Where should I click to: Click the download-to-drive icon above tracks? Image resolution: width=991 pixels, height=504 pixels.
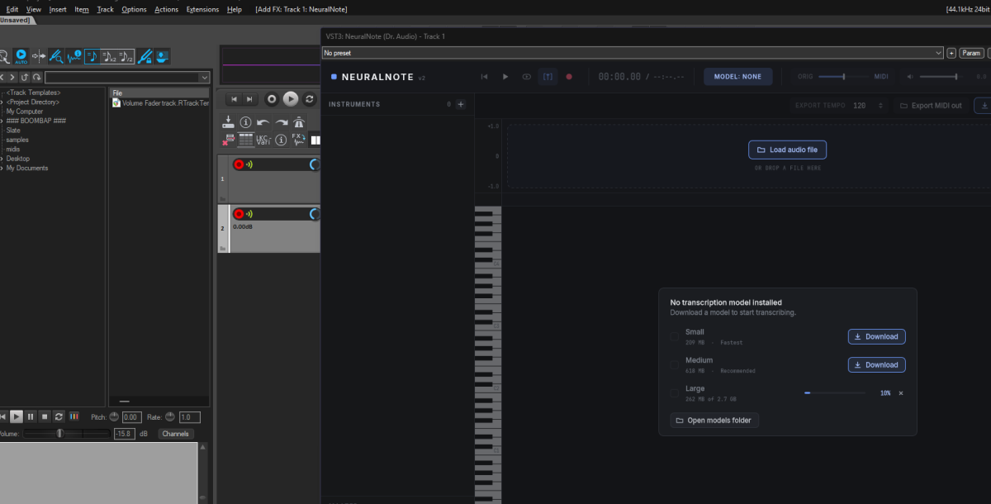click(229, 122)
